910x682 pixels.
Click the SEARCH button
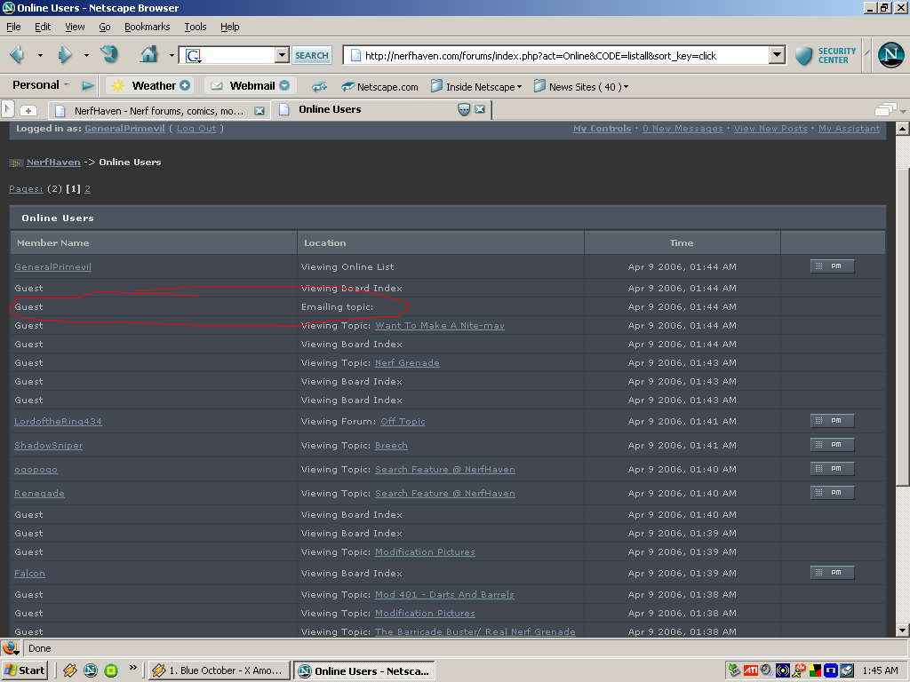tap(312, 55)
